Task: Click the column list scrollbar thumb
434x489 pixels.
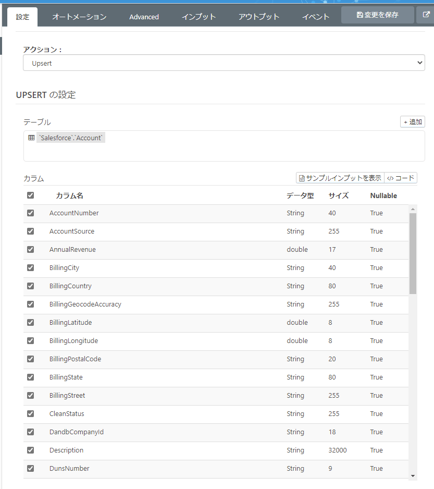Action: pos(413,253)
